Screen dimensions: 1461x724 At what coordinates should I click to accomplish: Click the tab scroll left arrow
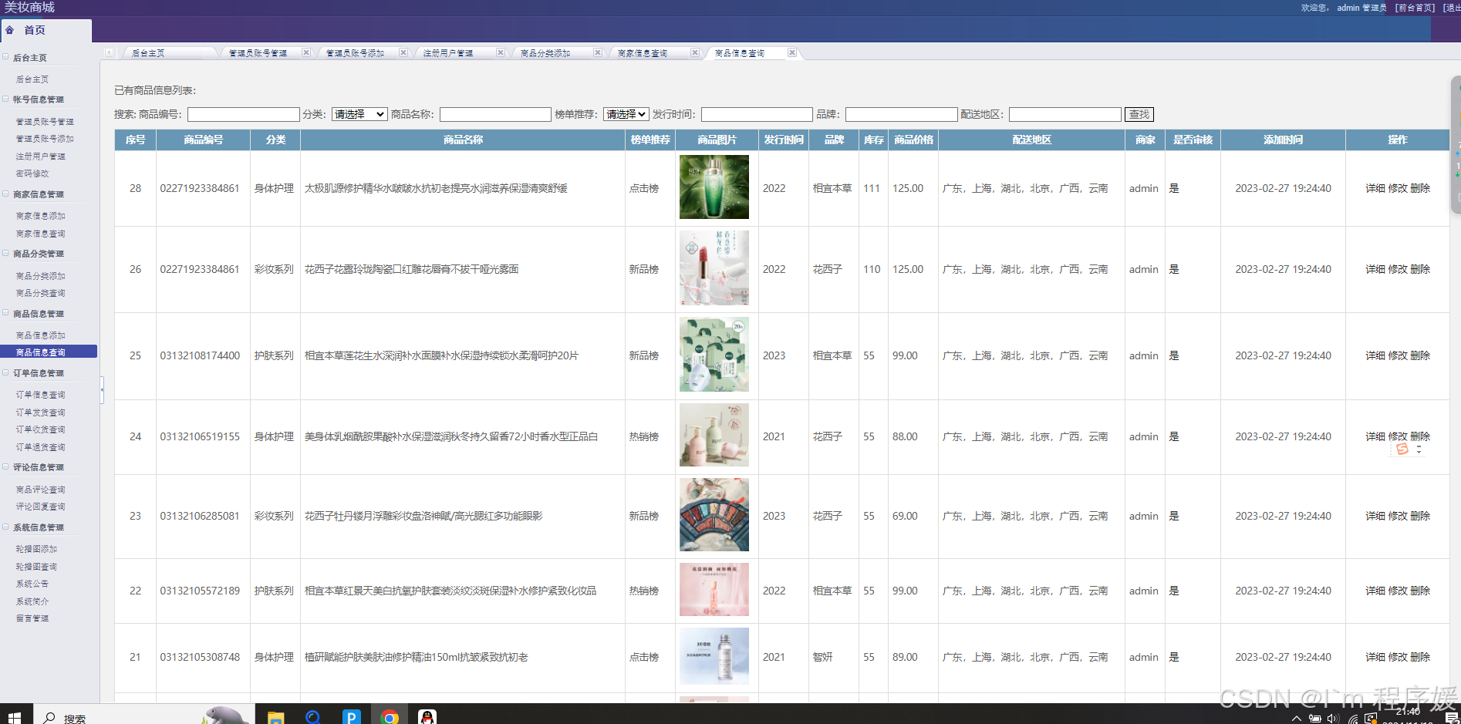(108, 52)
